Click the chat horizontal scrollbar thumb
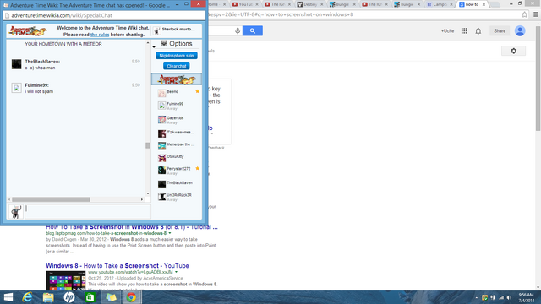 (51, 199)
